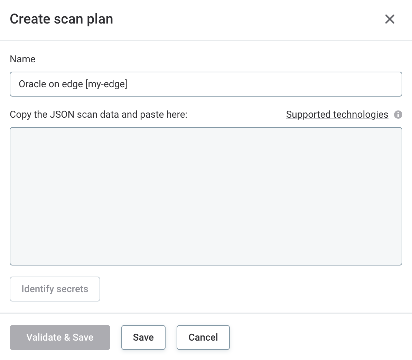Click inside the JSON scan data text area

[206, 196]
